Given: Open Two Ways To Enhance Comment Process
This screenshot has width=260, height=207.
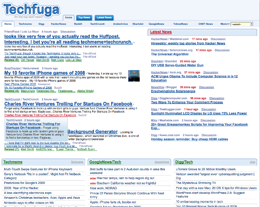Looking at the screenshot, I should tap(187, 102).
